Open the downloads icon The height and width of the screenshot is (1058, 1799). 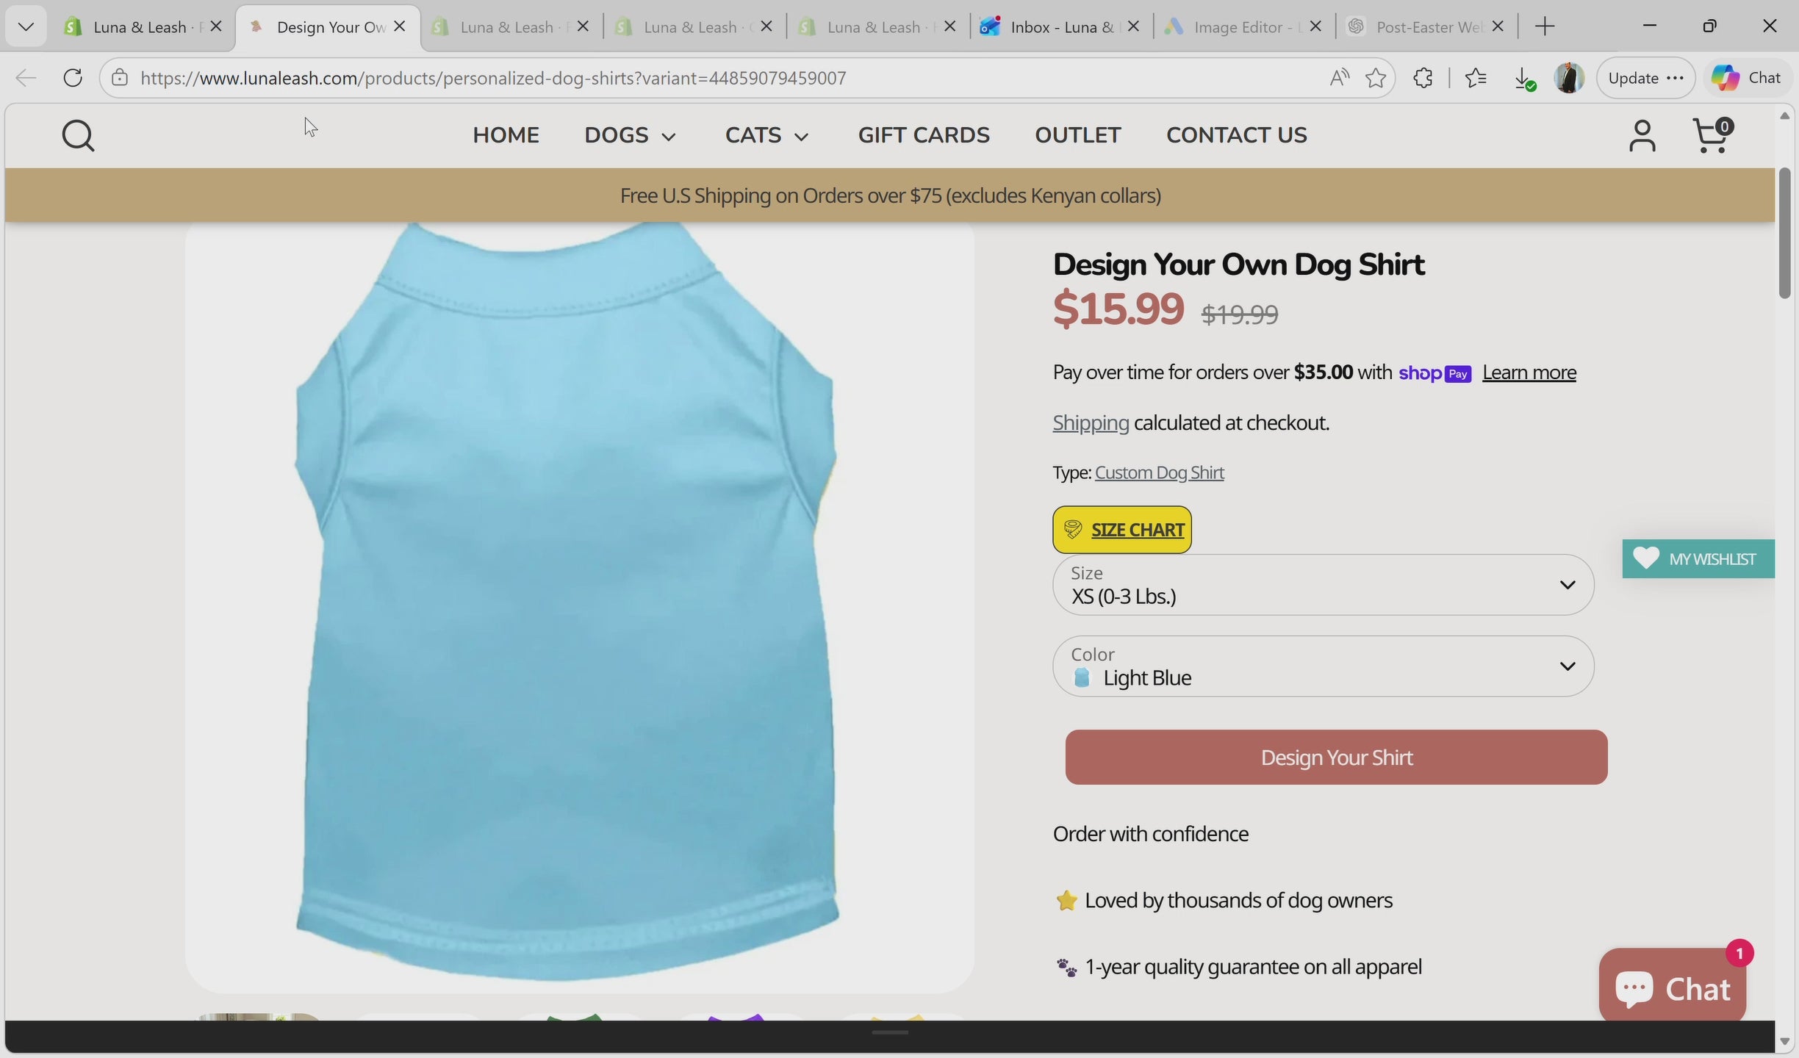[1524, 78]
